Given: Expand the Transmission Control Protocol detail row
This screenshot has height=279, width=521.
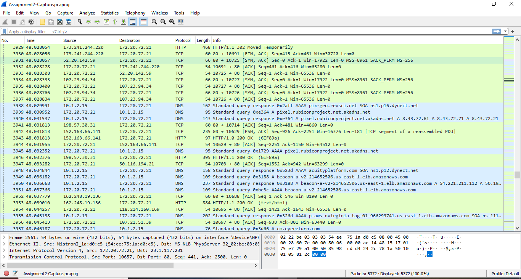Looking at the screenshot, I should click(3, 257).
